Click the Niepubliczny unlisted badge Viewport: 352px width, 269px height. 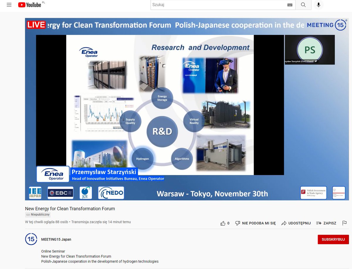point(38,215)
